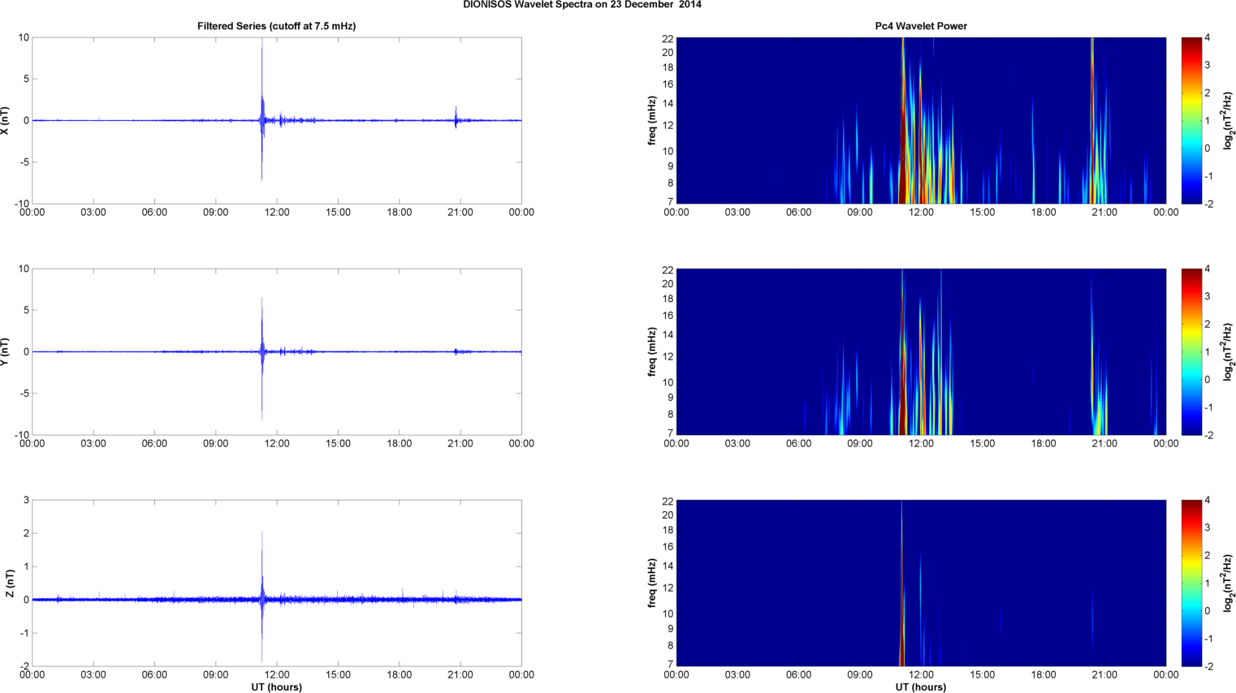1236x693 pixels.
Task: Click the "18:00" tick under the bottom spectrogram
Action: click(1044, 675)
